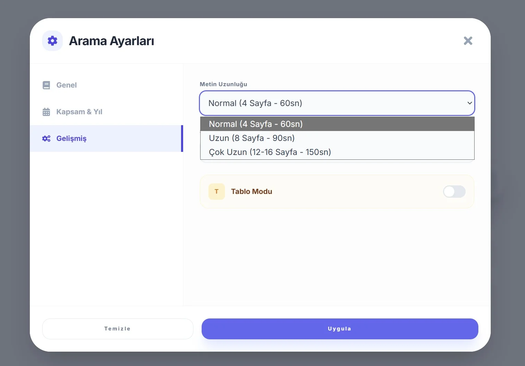The height and width of the screenshot is (366, 525).
Task: Open the Genel tab
Action: tap(106, 85)
